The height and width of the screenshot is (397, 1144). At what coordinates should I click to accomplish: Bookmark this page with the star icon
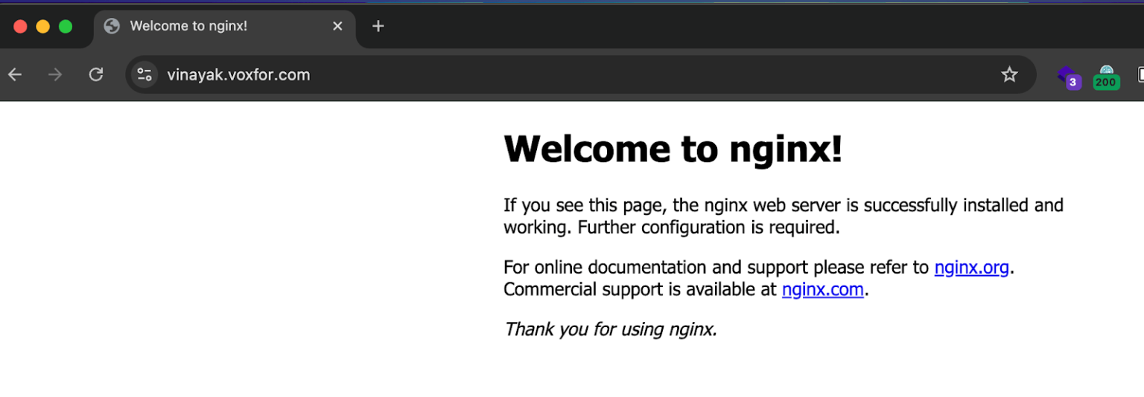[x=1009, y=74]
